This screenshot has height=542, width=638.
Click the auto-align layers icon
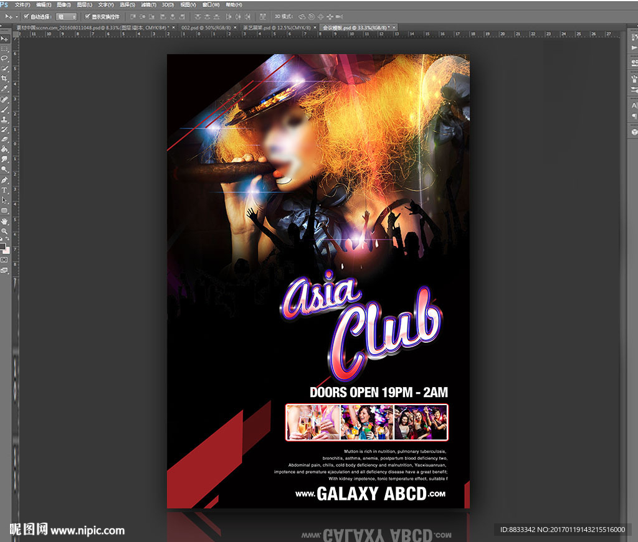click(x=263, y=17)
